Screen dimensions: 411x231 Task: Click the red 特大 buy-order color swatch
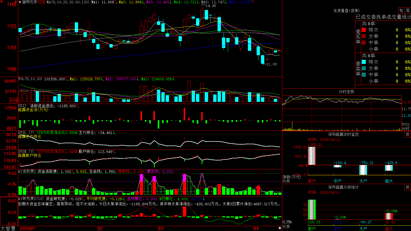click(364, 30)
